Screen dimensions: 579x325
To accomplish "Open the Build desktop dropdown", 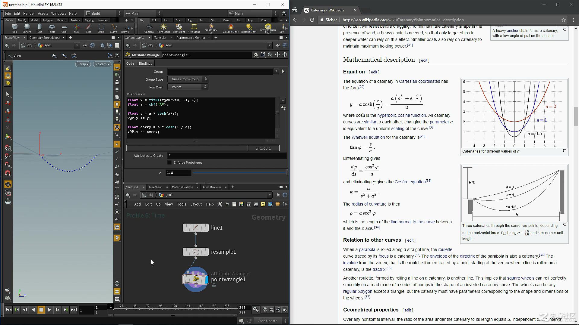I will [x=103, y=13].
